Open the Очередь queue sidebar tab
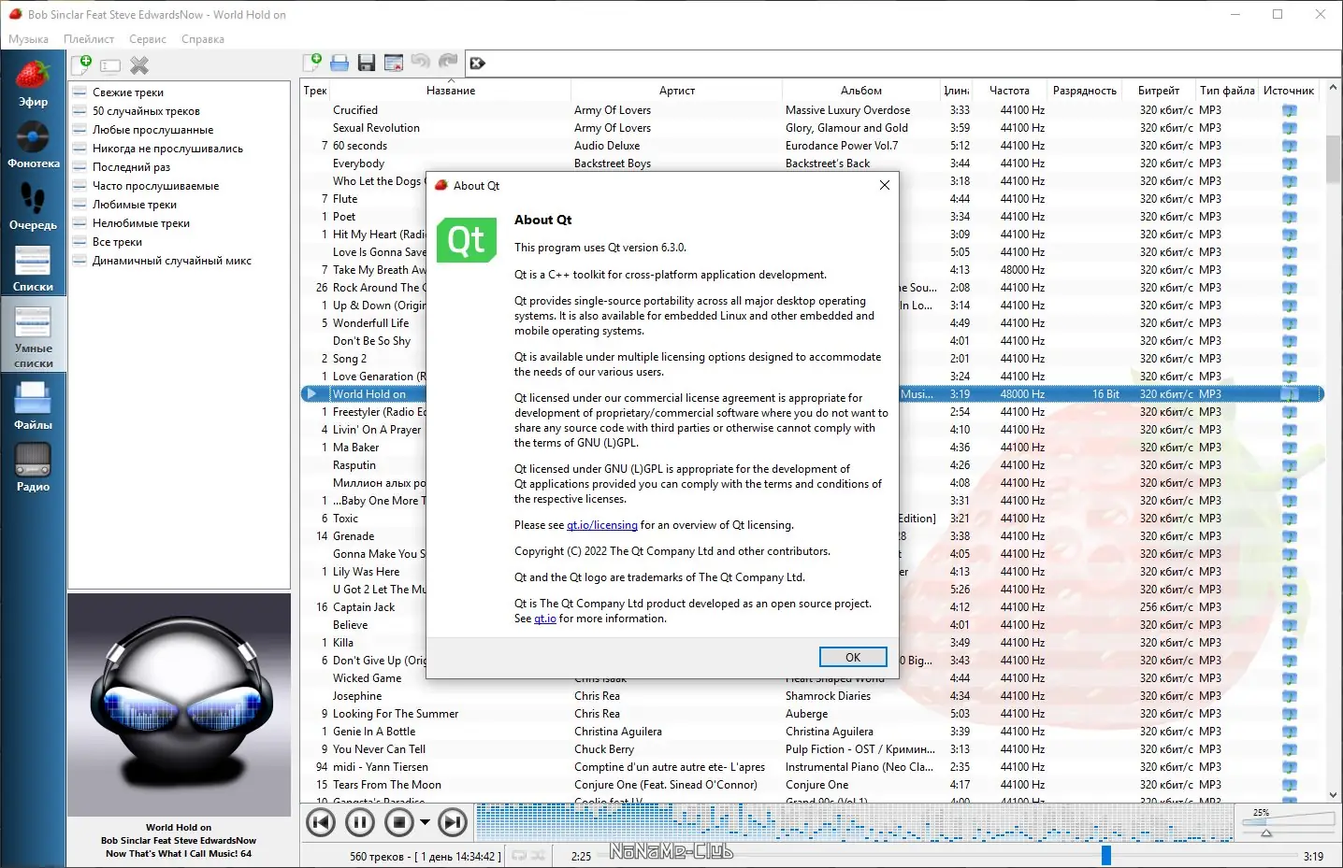Viewport: 1343px width, 868px height. [x=33, y=206]
